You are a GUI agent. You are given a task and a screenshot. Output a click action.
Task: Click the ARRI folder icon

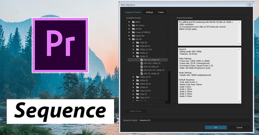coord(133,22)
